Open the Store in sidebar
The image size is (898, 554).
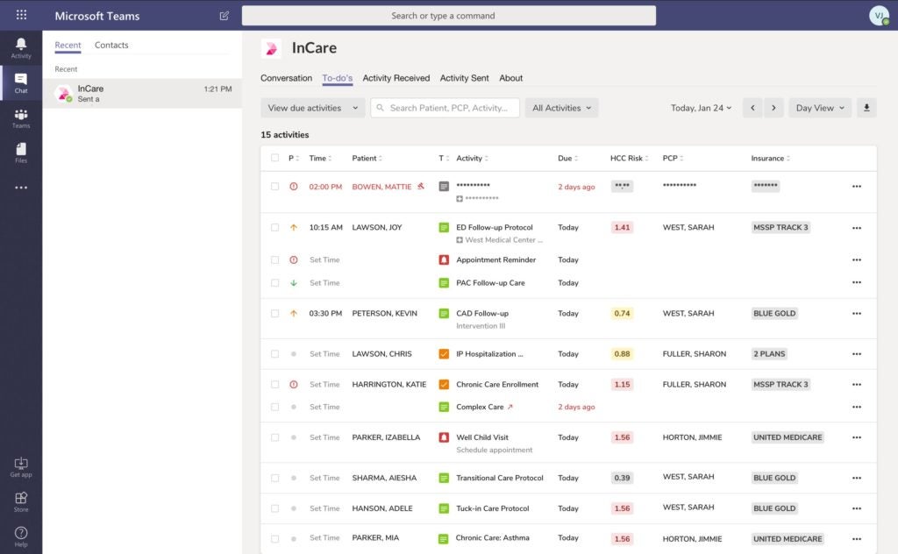click(x=20, y=501)
